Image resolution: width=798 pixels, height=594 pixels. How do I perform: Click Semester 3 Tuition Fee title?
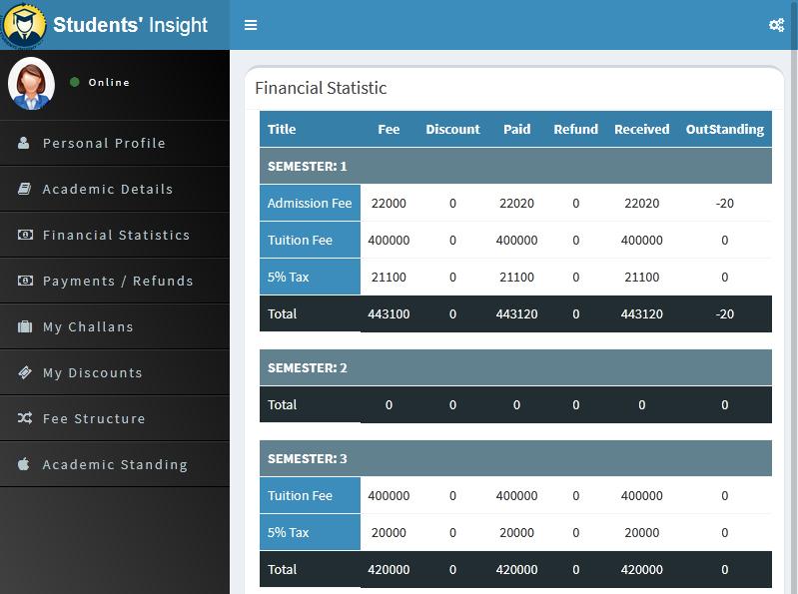310,495
